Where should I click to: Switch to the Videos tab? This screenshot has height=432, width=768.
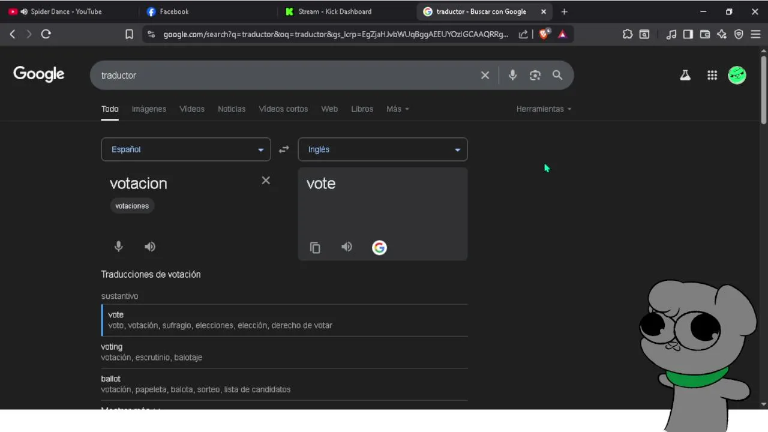pos(192,109)
